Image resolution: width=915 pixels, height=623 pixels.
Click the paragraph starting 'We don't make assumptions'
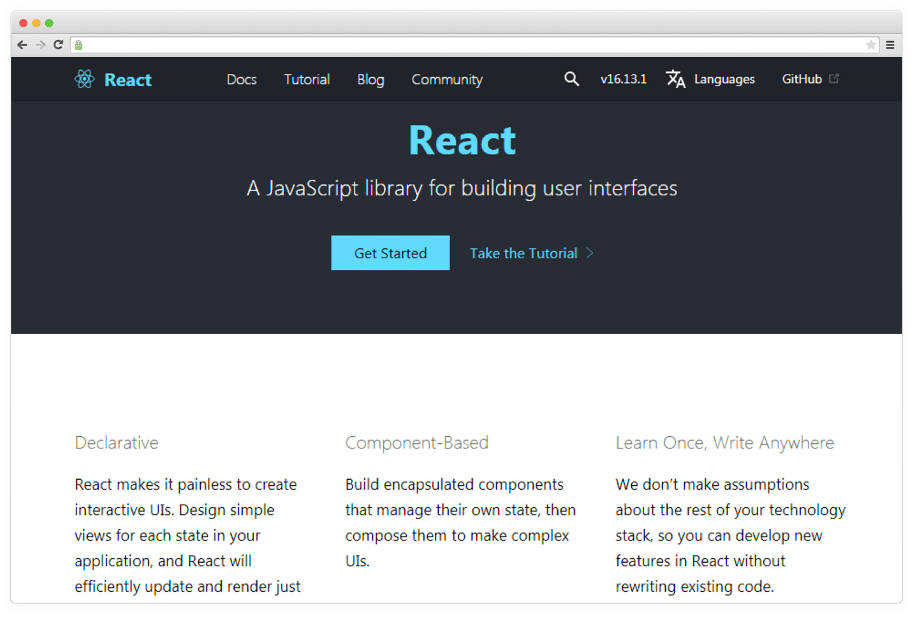click(x=731, y=535)
